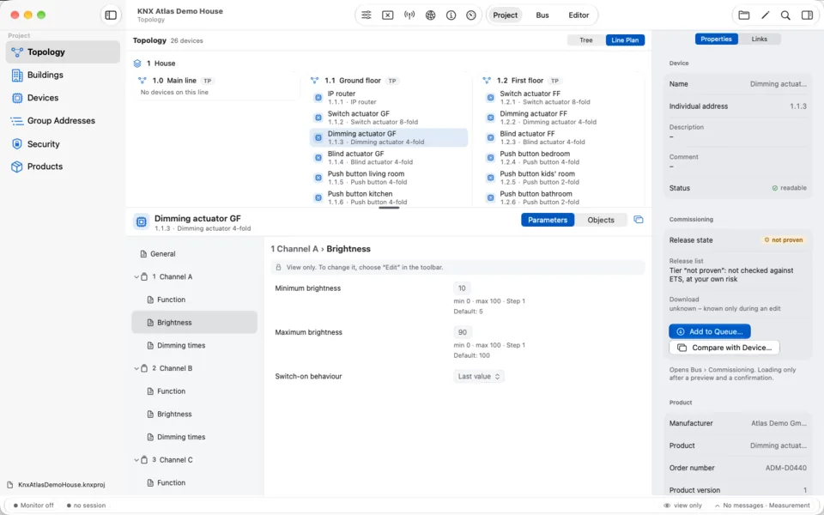Select the Links segment in inspector

[x=760, y=39]
